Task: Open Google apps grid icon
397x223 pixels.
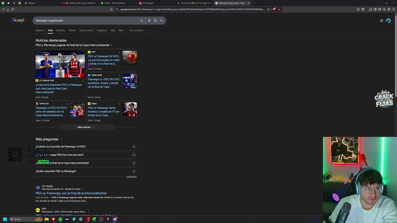Action: (x=381, y=20)
